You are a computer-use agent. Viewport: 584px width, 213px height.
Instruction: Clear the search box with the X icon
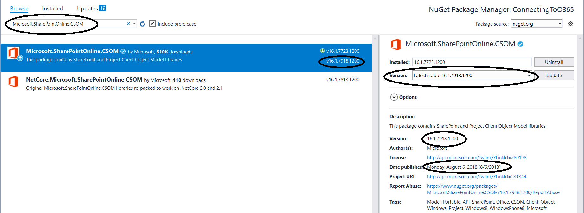(128, 24)
